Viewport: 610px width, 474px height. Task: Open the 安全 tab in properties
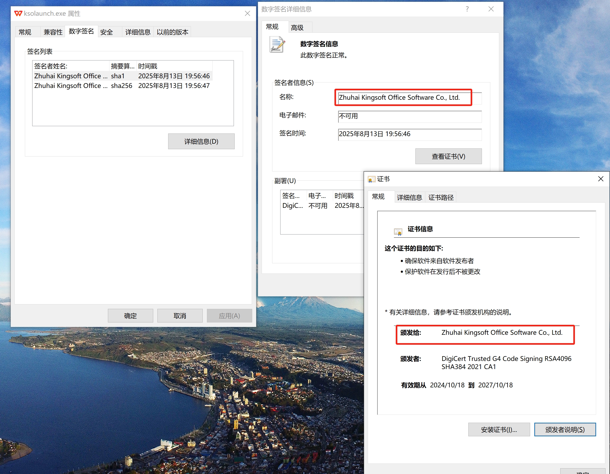(x=106, y=32)
